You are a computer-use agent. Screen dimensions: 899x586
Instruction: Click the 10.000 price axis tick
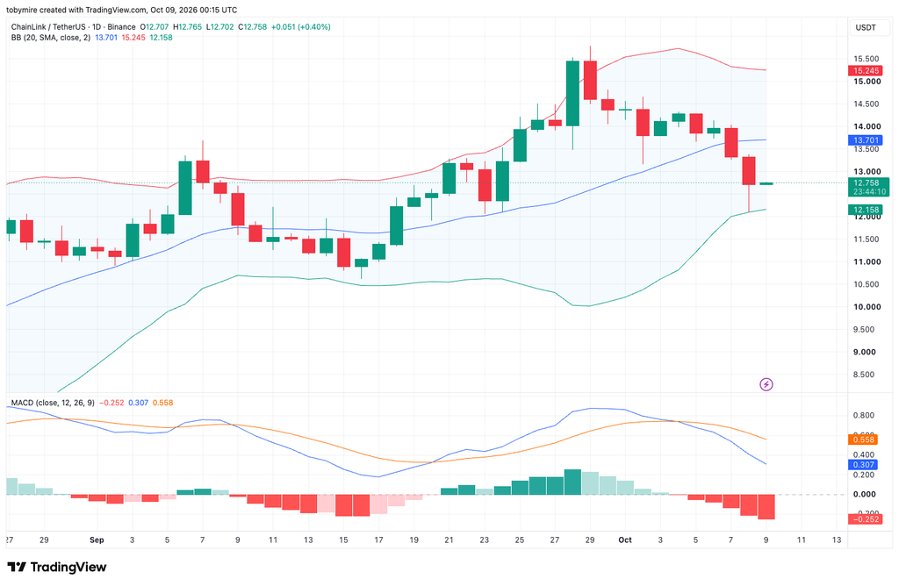tap(867, 307)
